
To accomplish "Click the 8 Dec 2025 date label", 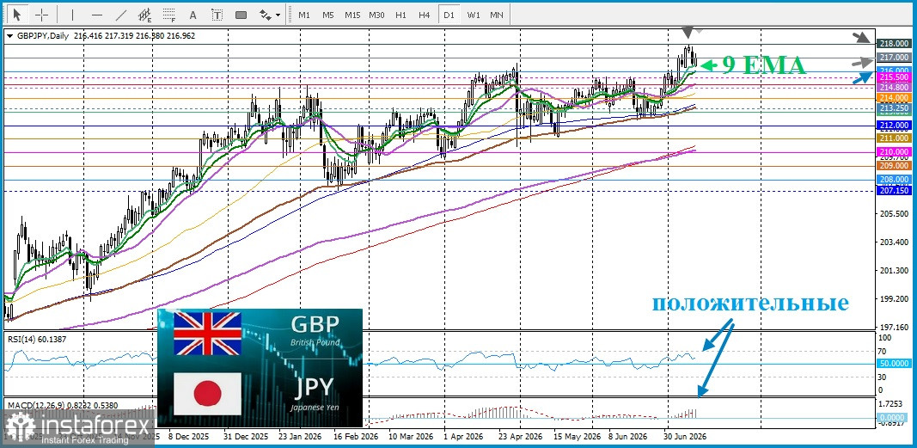I will click(x=188, y=437).
